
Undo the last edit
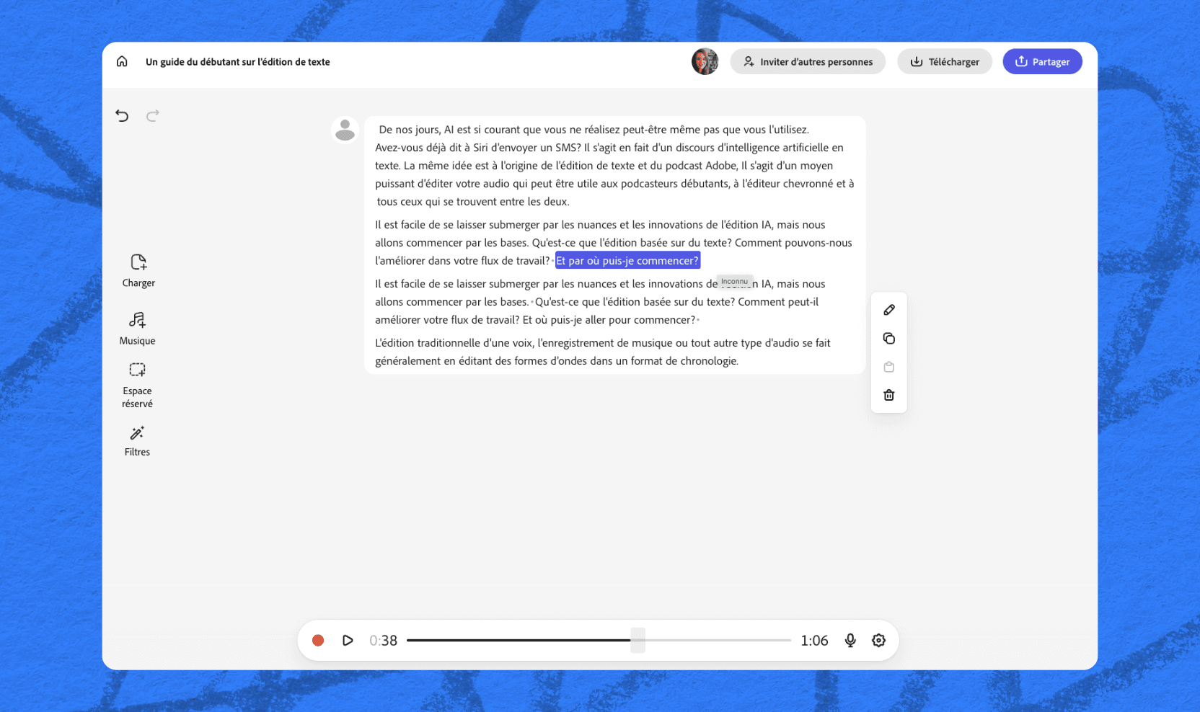pos(122,115)
